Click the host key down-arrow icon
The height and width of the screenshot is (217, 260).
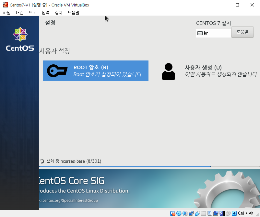tap(234, 213)
